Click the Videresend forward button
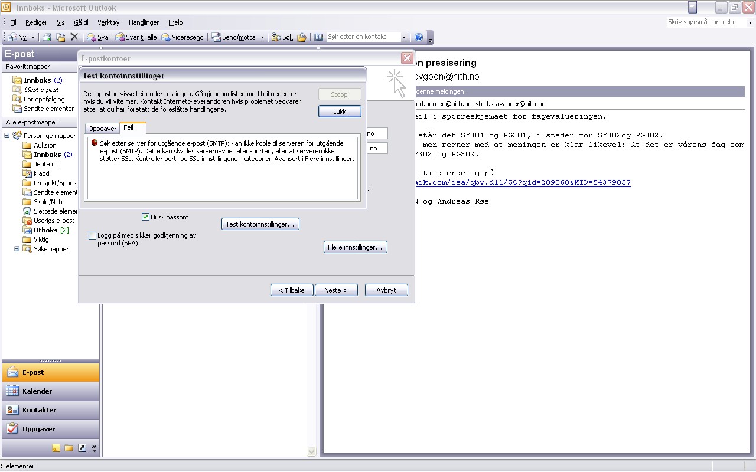Image resolution: width=756 pixels, height=472 pixels. pos(183,37)
